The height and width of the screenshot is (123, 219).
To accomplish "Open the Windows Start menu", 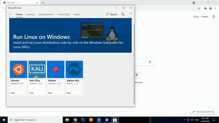I will click(4, 120).
